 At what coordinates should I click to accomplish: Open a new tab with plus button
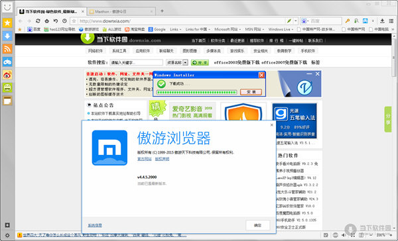tap(162, 11)
